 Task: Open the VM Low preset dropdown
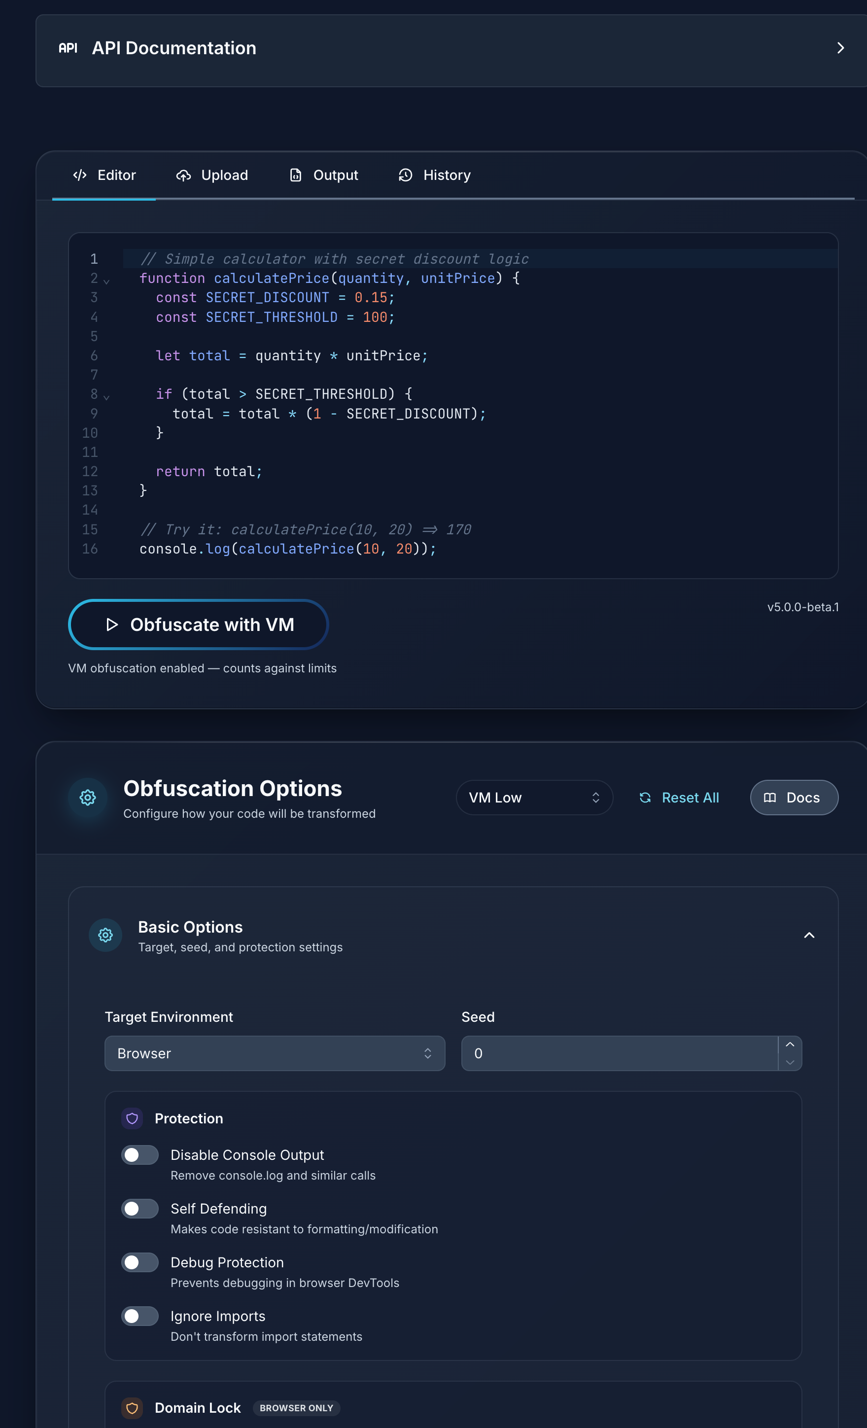(x=534, y=798)
